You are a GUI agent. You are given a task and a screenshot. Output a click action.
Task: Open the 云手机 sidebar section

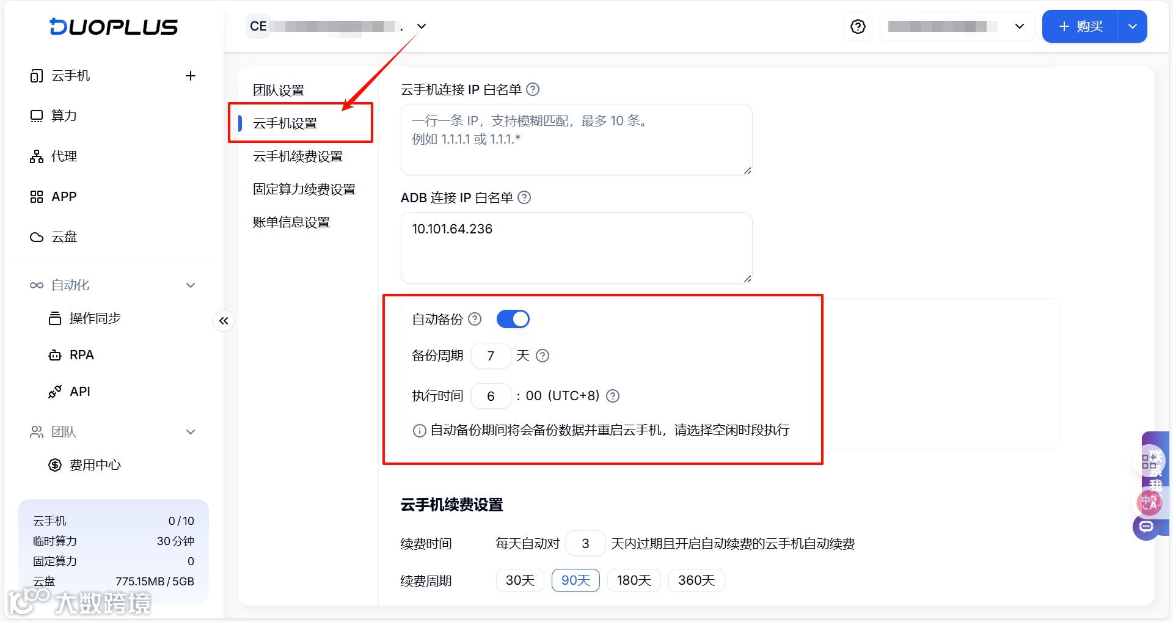coord(71,76)
